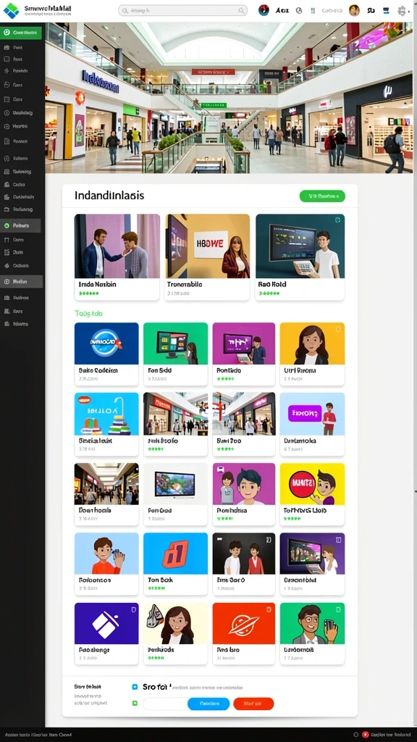Viewport: 417px width, 742px height.
Task: Click the dark monitor icon in top bar
Action: (386, 10)
